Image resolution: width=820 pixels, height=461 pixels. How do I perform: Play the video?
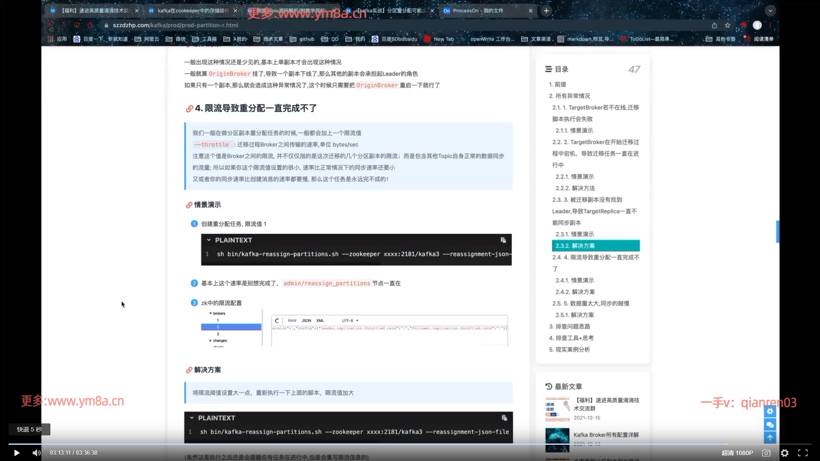tap(16, 453)
